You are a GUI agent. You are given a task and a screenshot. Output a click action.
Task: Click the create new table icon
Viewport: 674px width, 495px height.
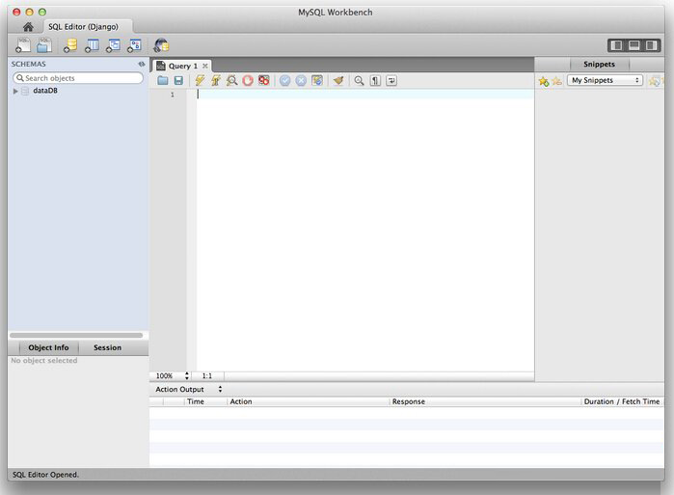pyautogui.click(x=92, y=45)
